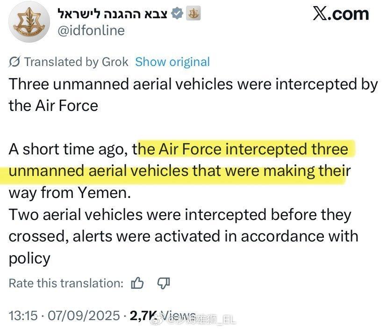Click the post headline about three UAVs
Image resolution: width=387 pixels, height=329 pixels.
(193, 95)
